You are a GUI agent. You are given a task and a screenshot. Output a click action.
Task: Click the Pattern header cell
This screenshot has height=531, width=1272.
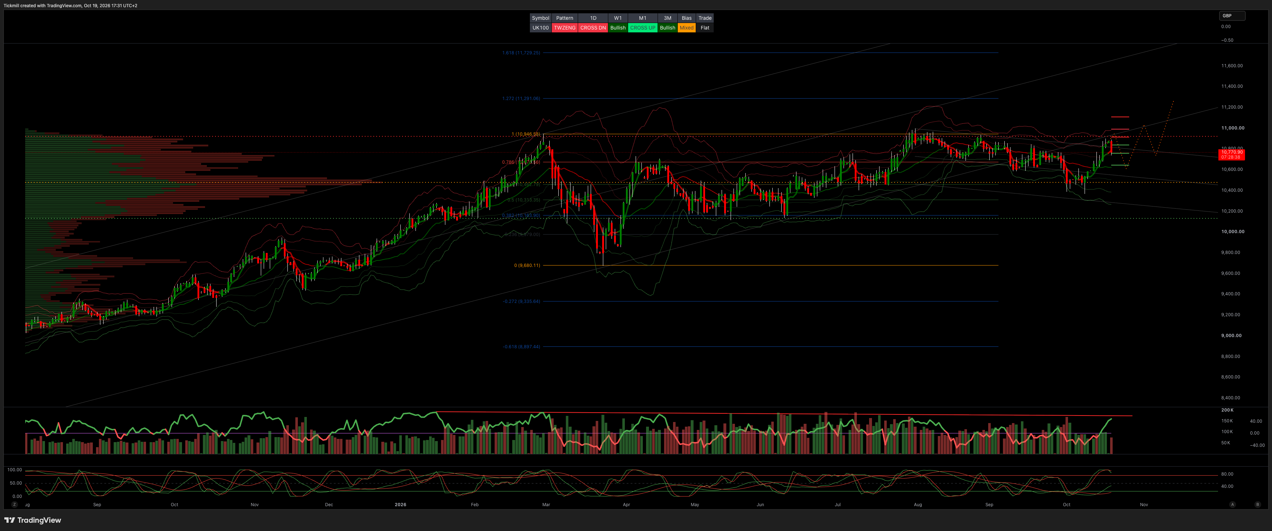click(x=564, y=18)
